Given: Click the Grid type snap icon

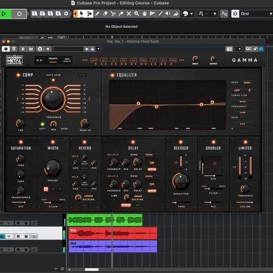Looking at the screenshot, I should (235, 14).
